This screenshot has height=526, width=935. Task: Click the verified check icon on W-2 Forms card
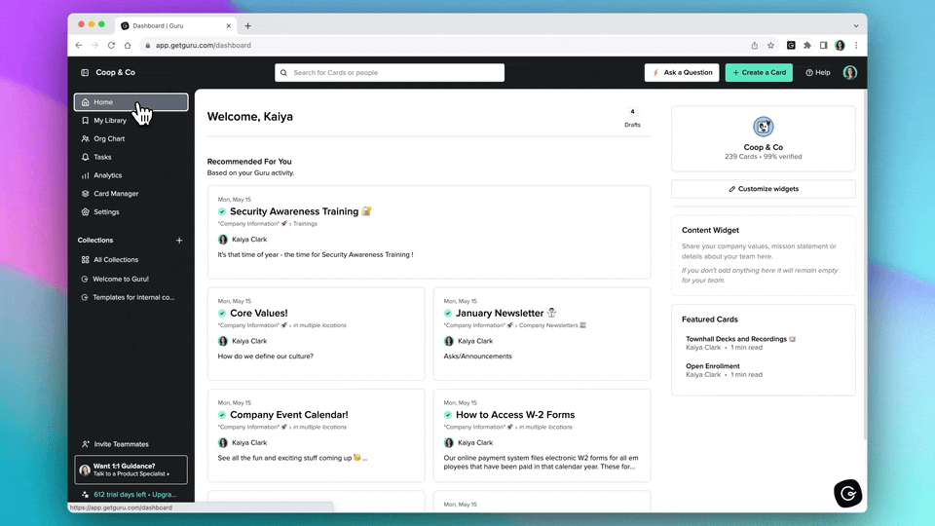[448, 415]
